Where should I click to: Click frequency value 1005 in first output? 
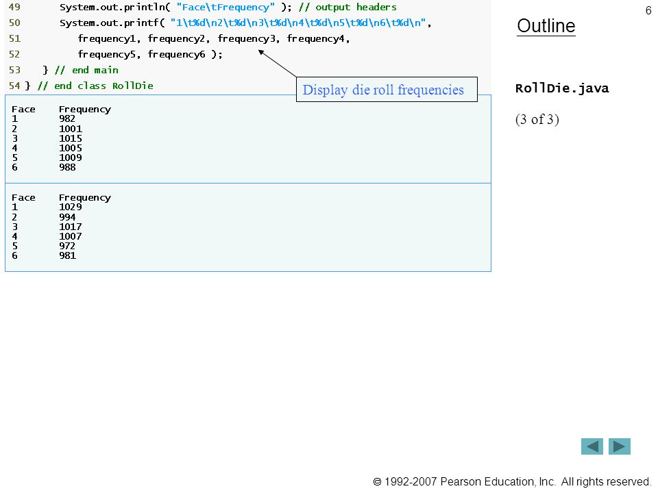71,148
